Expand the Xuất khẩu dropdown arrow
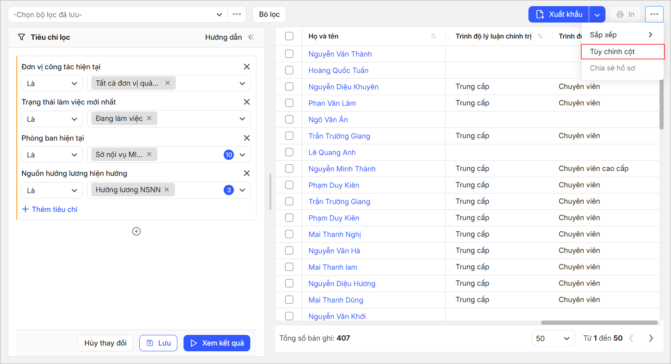671x364 pixels. pyautogui.click(x=597, y=15)
